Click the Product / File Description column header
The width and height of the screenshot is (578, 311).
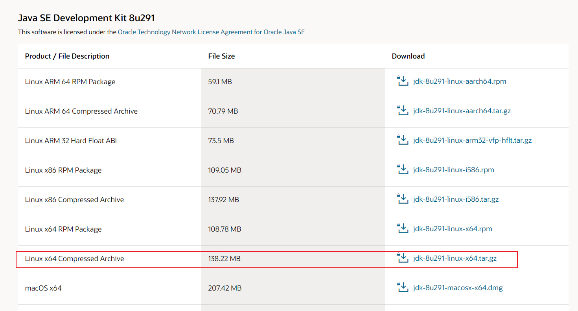click(67, 56)
